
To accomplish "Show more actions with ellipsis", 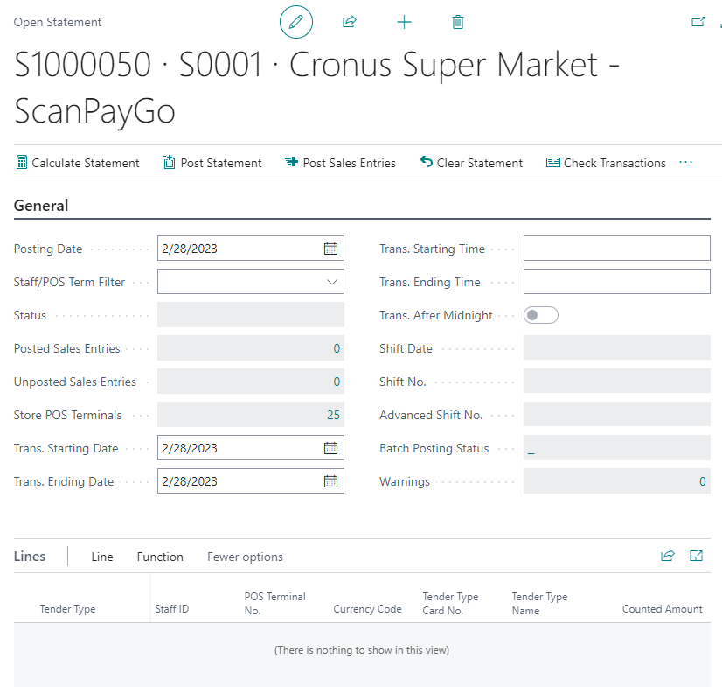I will tap(685, 163).
